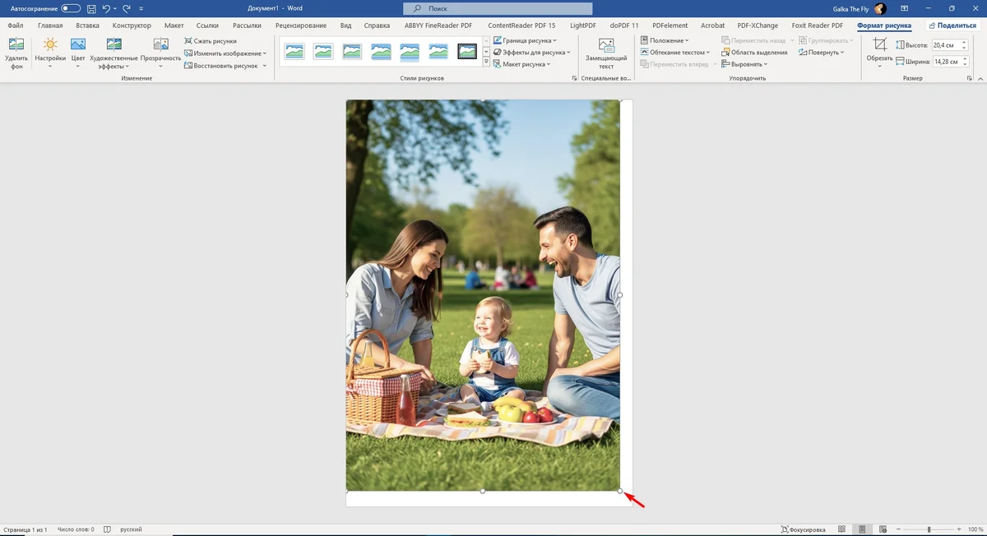
Task: Switch to the Acrobat tab
Action: click(712, 25)
